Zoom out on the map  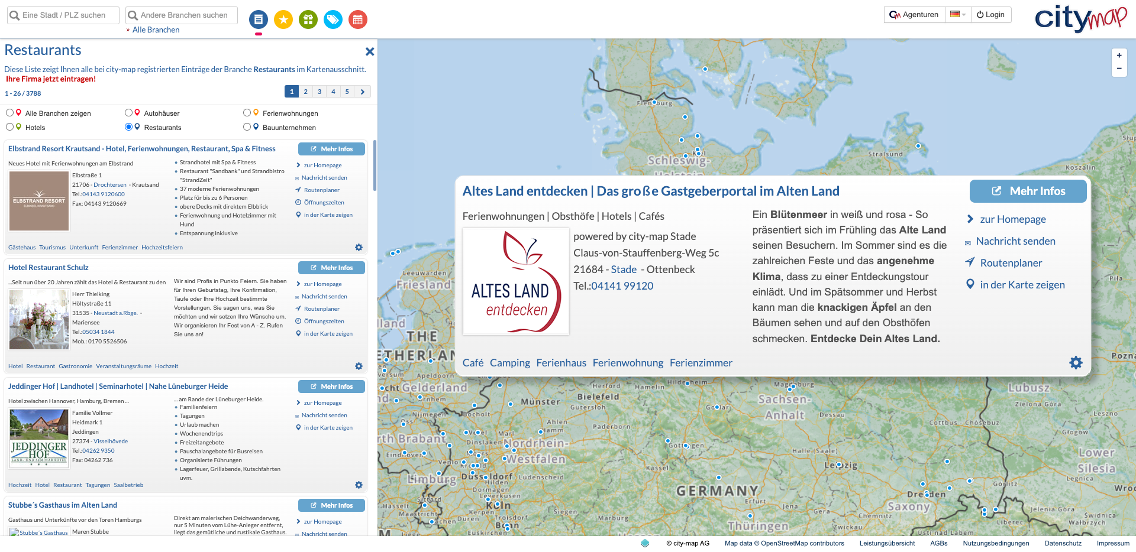coord(1119,69)
